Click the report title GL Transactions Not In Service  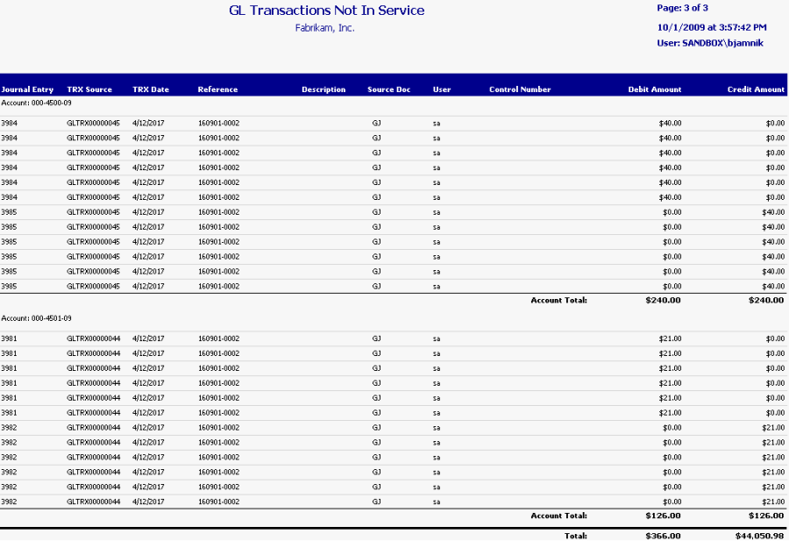click(326, 11)
